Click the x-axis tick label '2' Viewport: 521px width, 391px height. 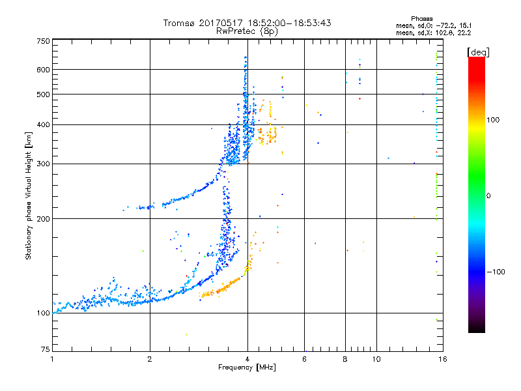(x=150, y=359)
